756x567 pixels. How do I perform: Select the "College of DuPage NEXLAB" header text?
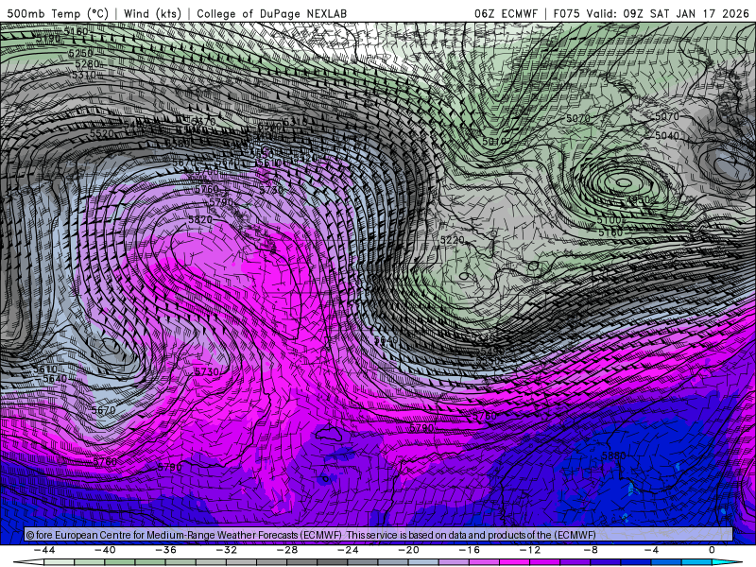271,13
